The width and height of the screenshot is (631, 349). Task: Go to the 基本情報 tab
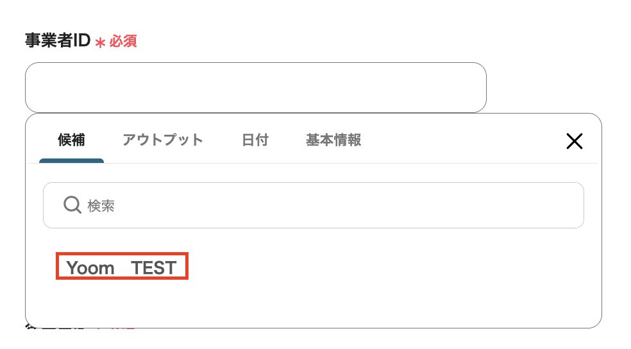[333, 140]
